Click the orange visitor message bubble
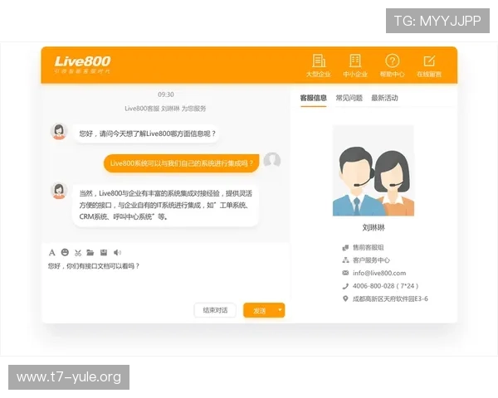Image resolution: width=498 pixels, height=398 pixels. (x=181, y=163)
